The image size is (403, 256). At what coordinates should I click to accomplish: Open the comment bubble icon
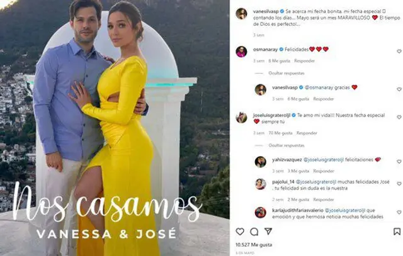pos(254,231)
